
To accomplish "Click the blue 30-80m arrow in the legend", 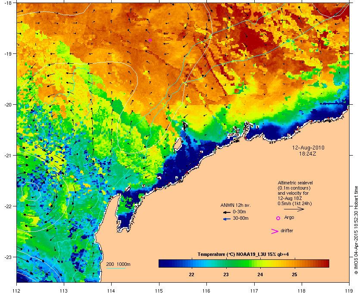I will click(x=227, y=219).
